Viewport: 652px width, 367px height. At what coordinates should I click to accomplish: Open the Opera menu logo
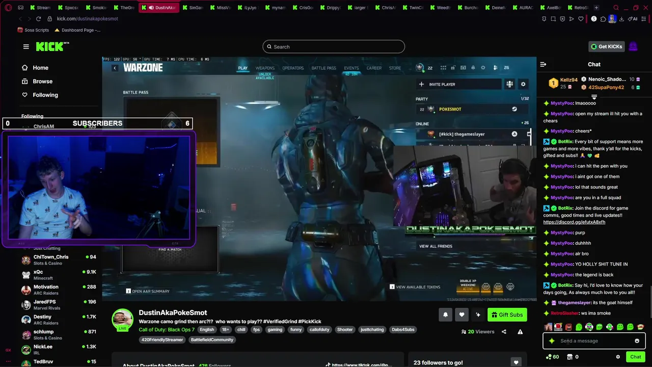8,8
